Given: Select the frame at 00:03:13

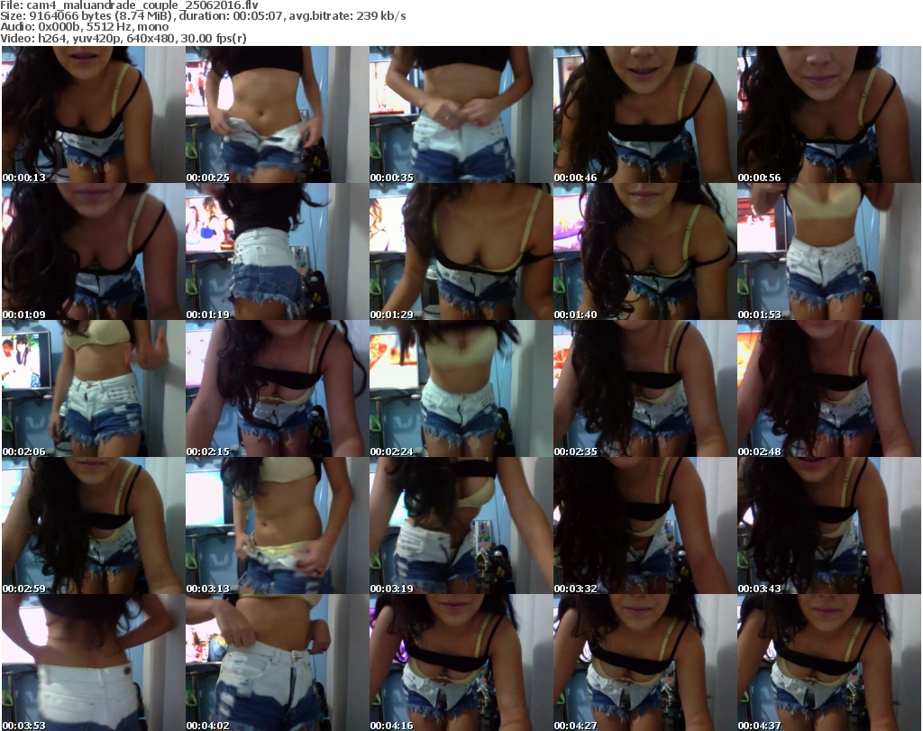Looking at the screenshot, I should pyautogui.click(x=278, y=525).
